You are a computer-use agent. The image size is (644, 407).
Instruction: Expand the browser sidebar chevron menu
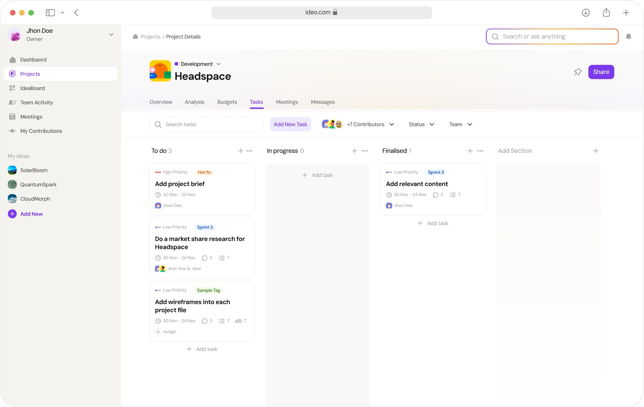[x=62, y=13]
